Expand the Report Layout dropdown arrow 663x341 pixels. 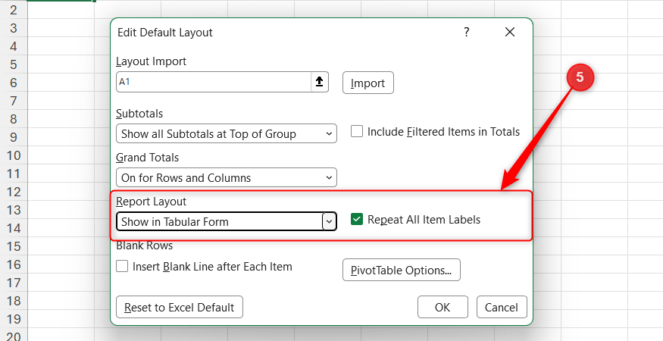click(330, 221)
